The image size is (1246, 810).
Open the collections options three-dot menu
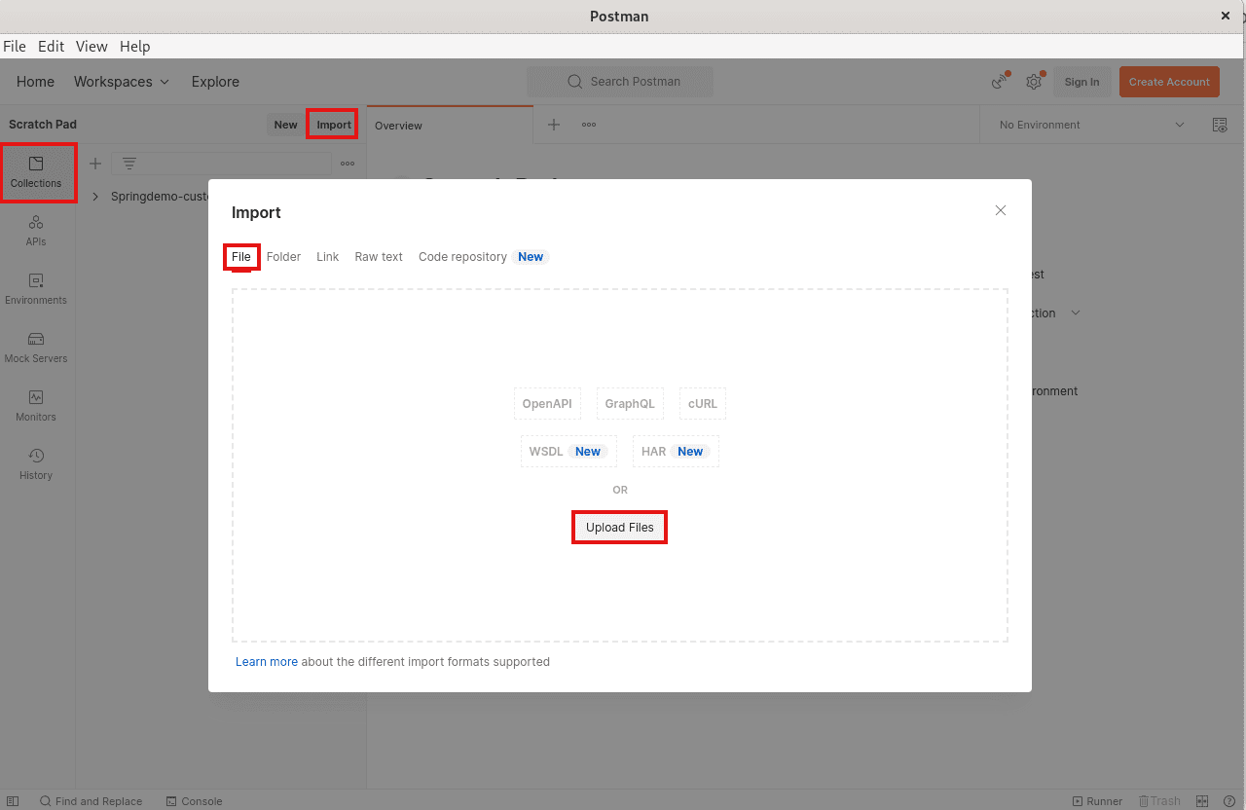pos(348,164)
